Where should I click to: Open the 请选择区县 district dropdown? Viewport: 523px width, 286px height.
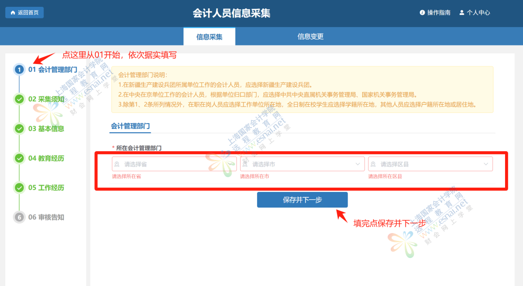point(431,164)
